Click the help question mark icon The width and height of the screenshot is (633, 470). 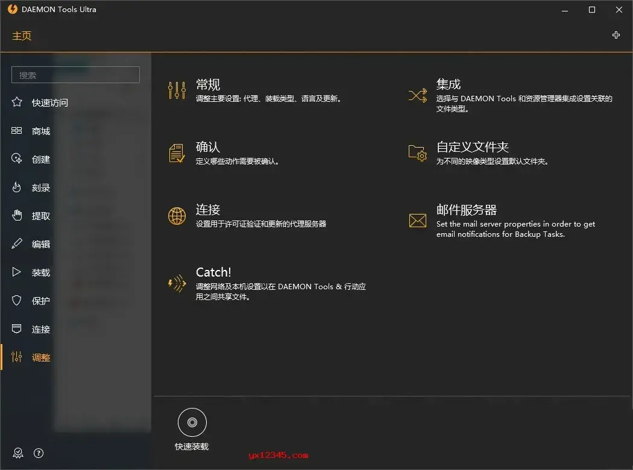point(39,453)
